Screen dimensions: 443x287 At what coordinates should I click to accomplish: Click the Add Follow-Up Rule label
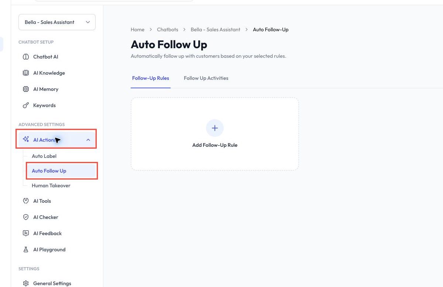pos(215,145)
